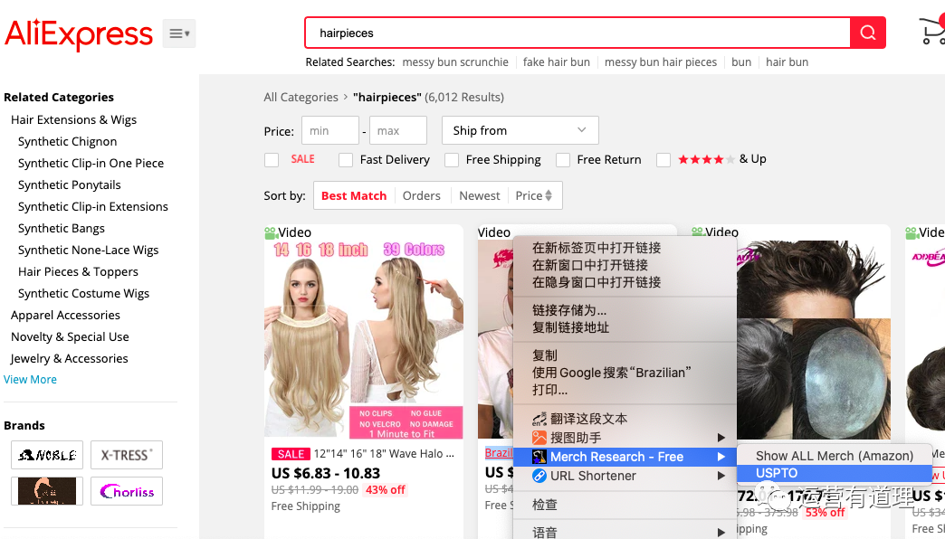
Task: Check the Fast Delivery checkbox
Action: point(346,160)
